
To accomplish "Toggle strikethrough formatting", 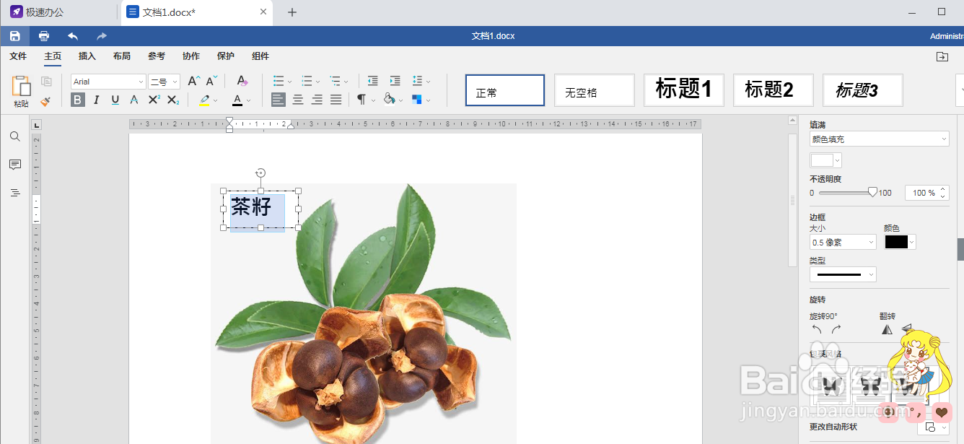I will point(134,100).
